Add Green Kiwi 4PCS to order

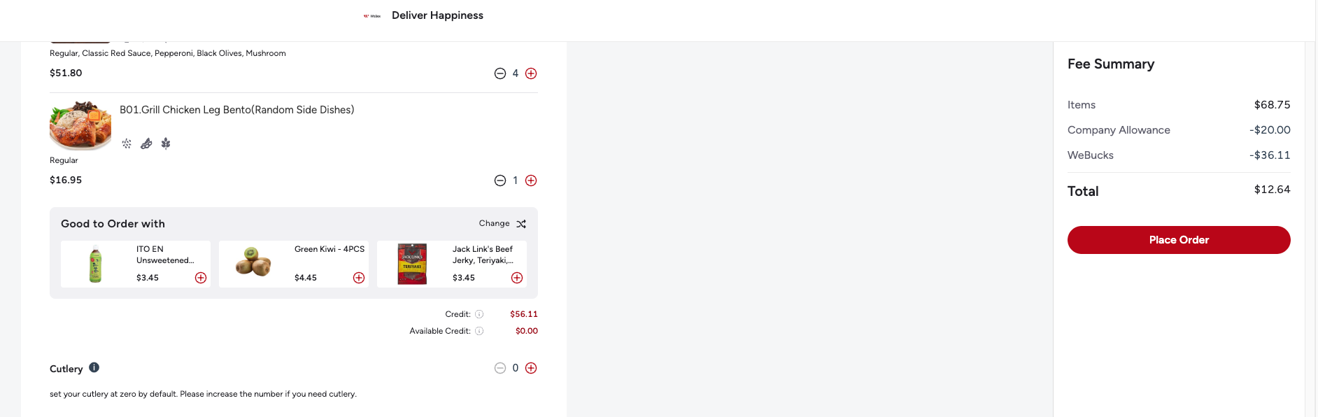359,278
